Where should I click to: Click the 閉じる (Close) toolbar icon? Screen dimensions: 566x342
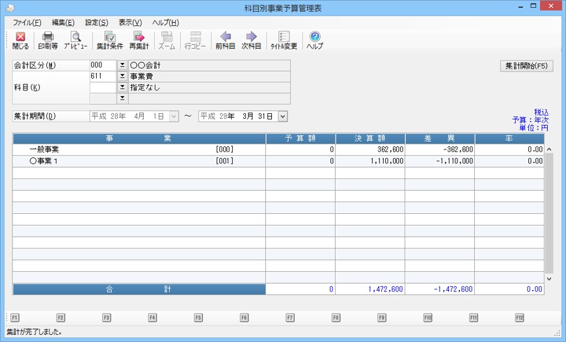[20, 40]
